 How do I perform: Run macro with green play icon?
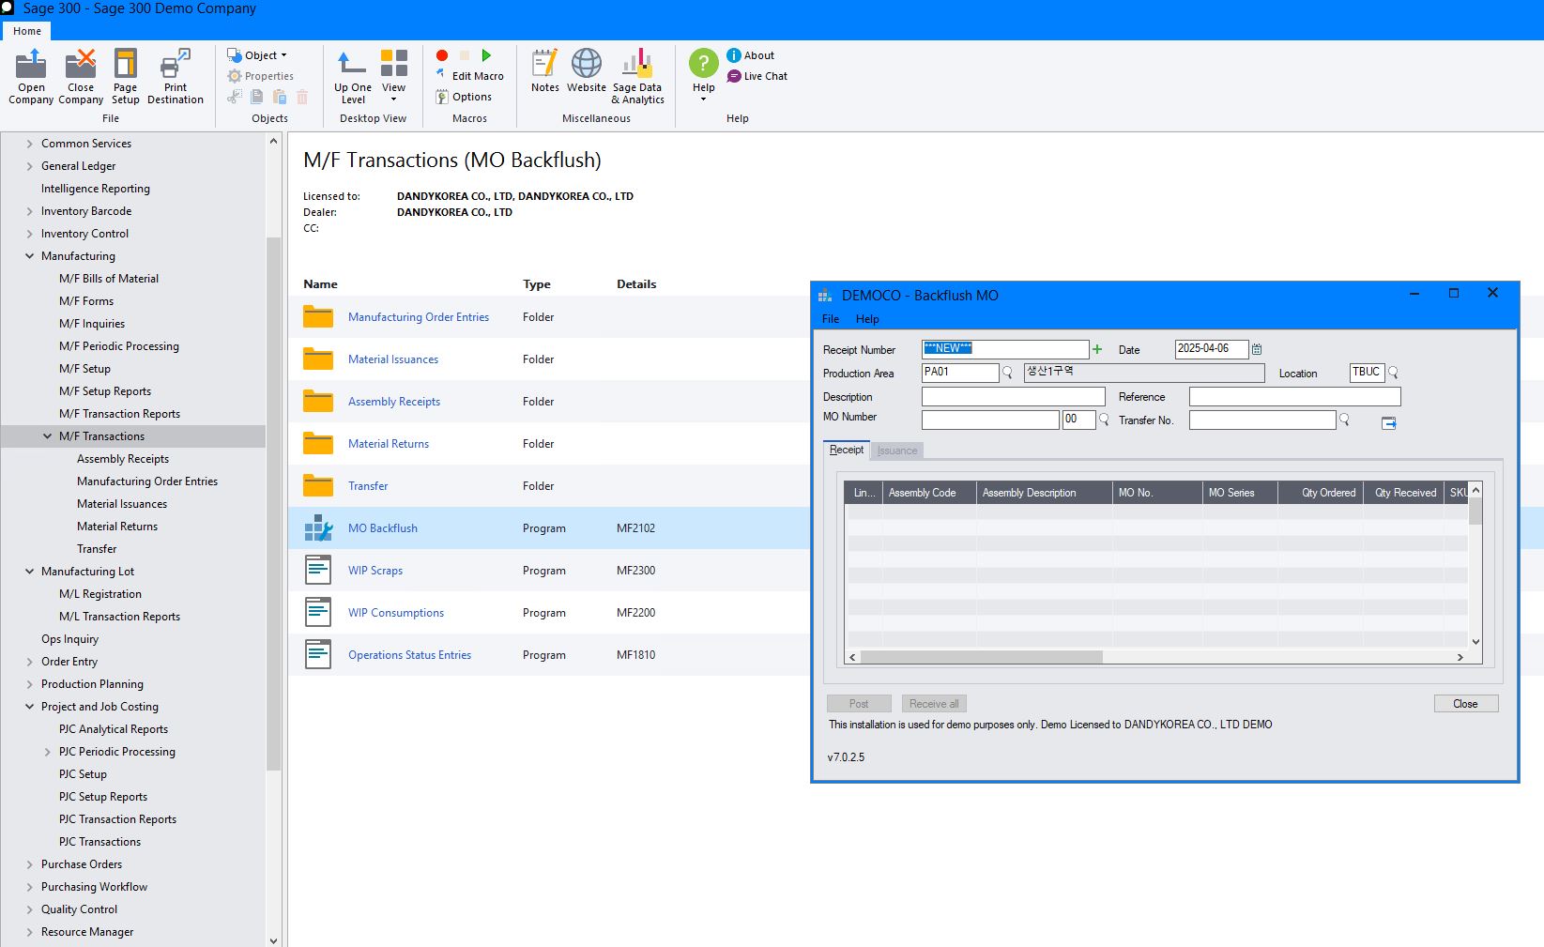point(486,55)
